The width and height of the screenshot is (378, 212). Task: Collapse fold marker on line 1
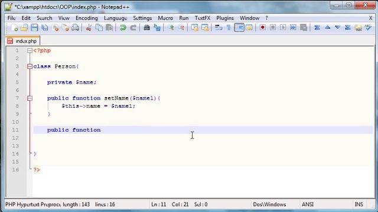(30, 51)
